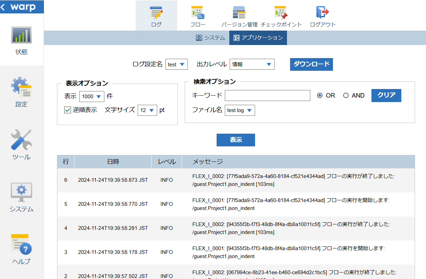Click the FLEX_I_0002 message in row 6

click(x=294, y=180)
